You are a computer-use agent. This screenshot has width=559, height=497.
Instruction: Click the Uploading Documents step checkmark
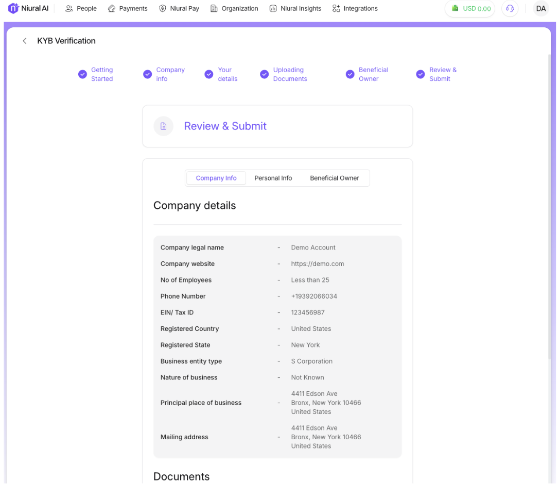tap(264, 74)
